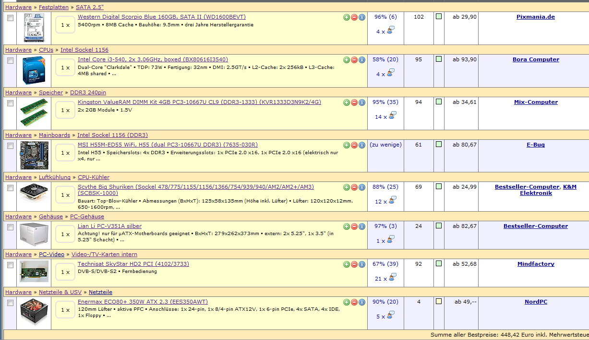Open Mix-Computer shop link

click(x=536, y=102)
